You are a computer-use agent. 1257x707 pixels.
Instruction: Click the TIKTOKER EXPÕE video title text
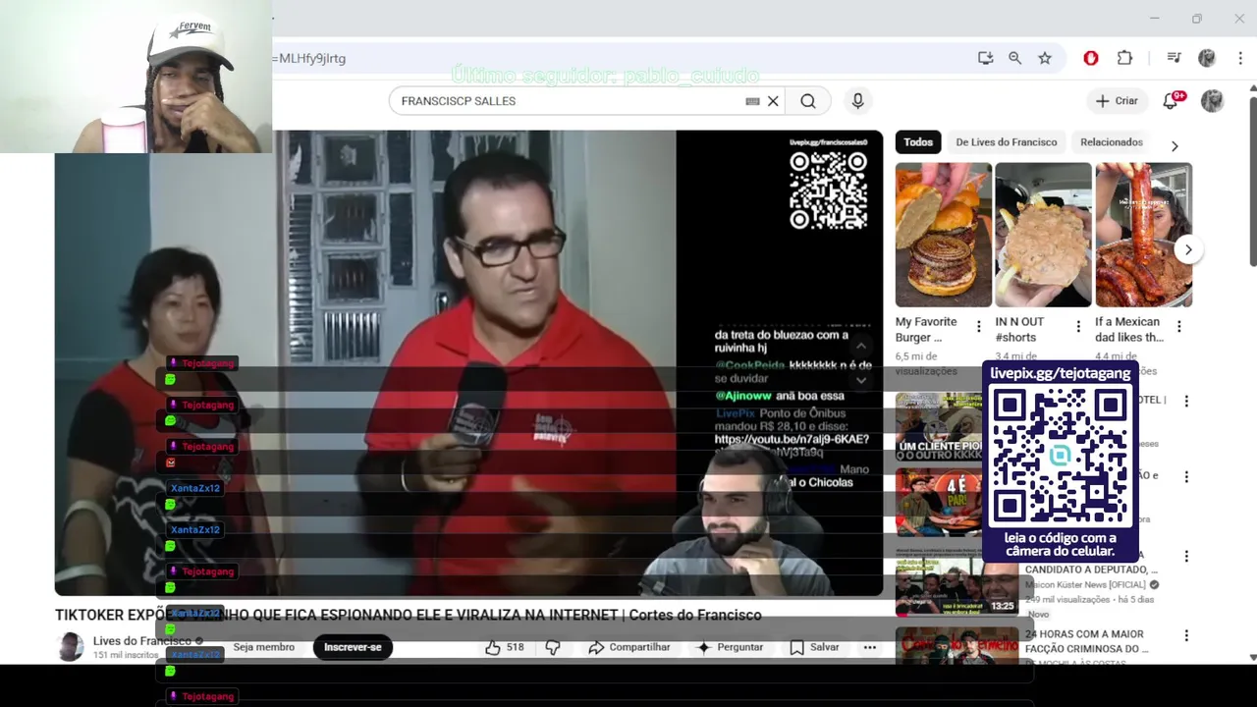[409, 615]
